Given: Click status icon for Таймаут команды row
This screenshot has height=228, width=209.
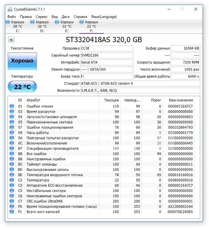Looking at the screenshot, I should 12,164.
